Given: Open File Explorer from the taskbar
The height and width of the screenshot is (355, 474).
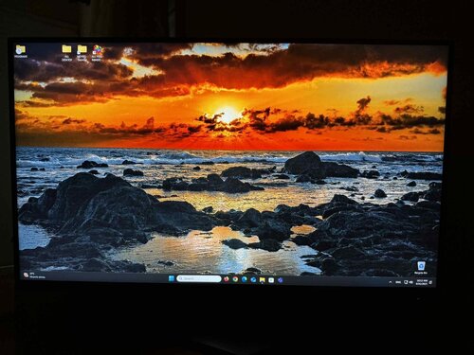Looking at the screenshot, I should (x=263, y=280).
